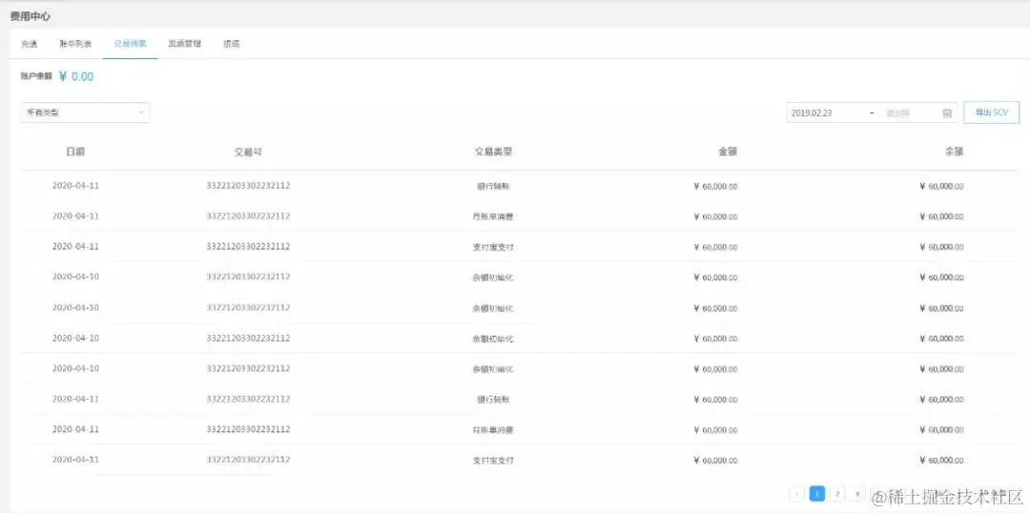Click the 交易类型 column header
This screenshot has height=513, width=1030.
pos(493,152)
